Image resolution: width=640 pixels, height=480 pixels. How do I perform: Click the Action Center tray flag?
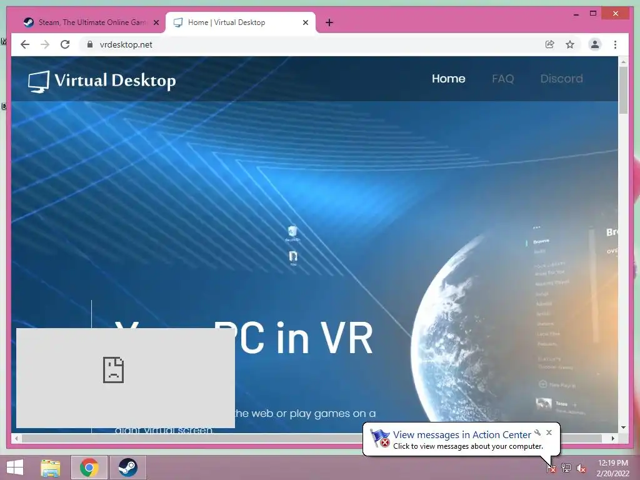pyautogui.click(x=551, y=467)
